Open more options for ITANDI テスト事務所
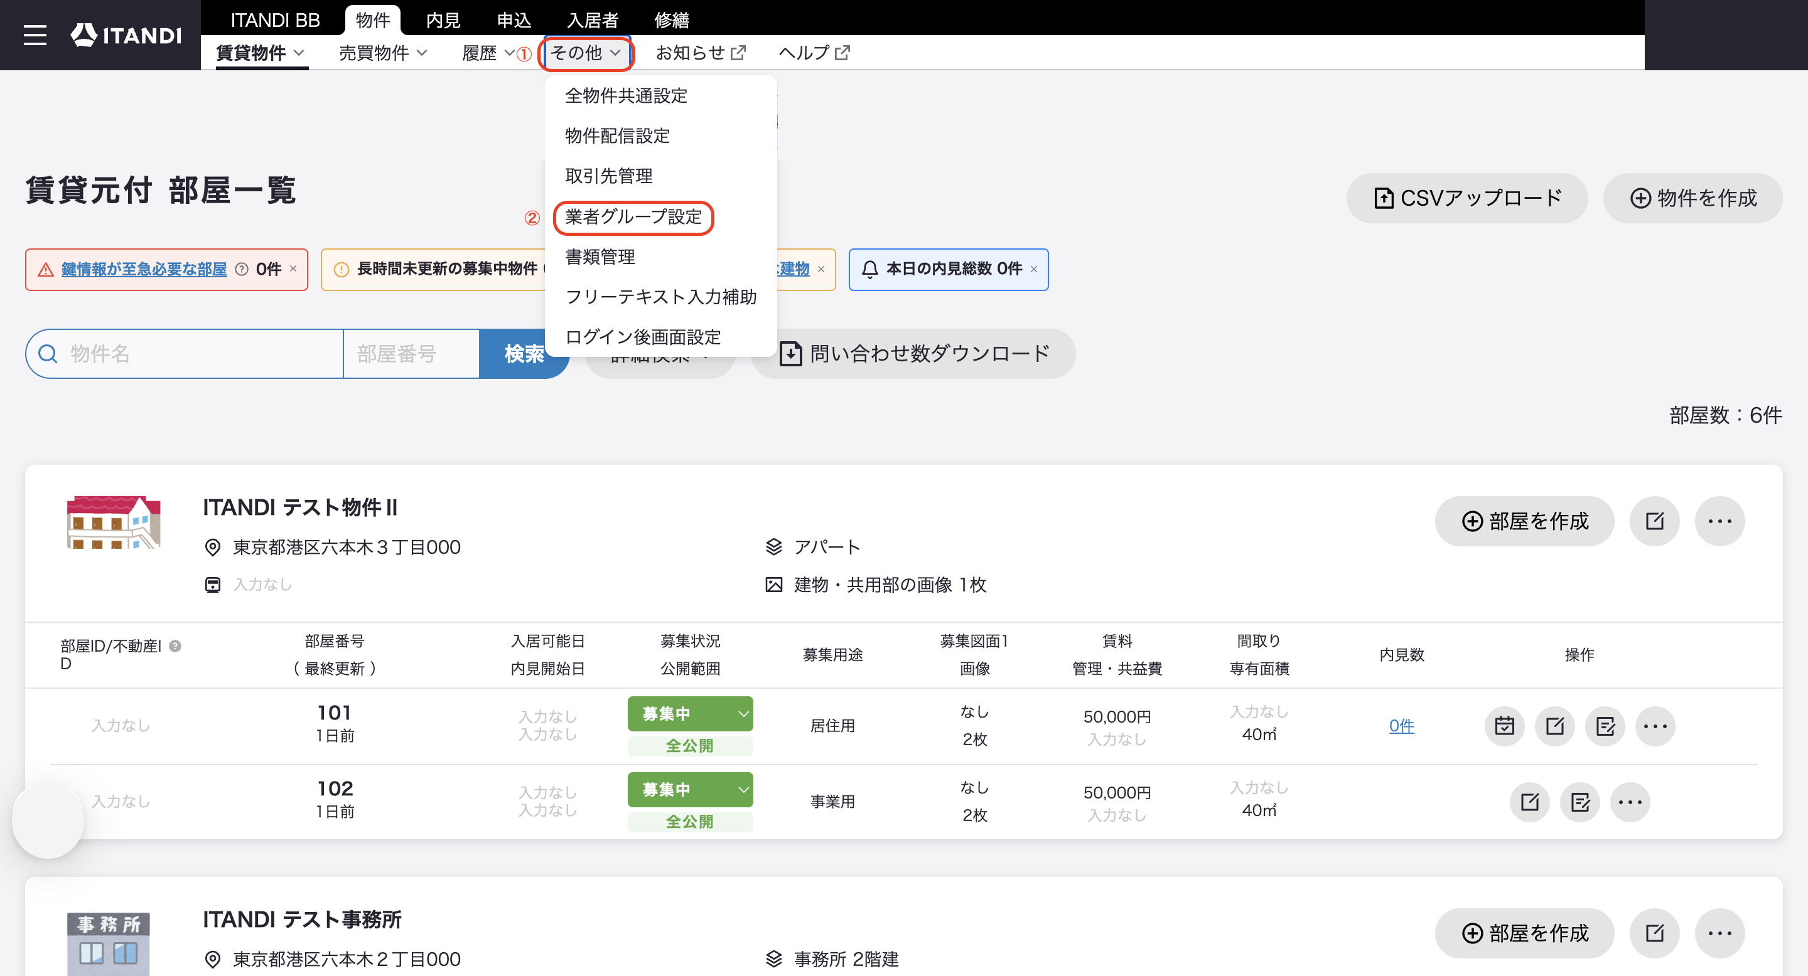The width and height of the screenshot is (1808, 976). pos(1719,933)
